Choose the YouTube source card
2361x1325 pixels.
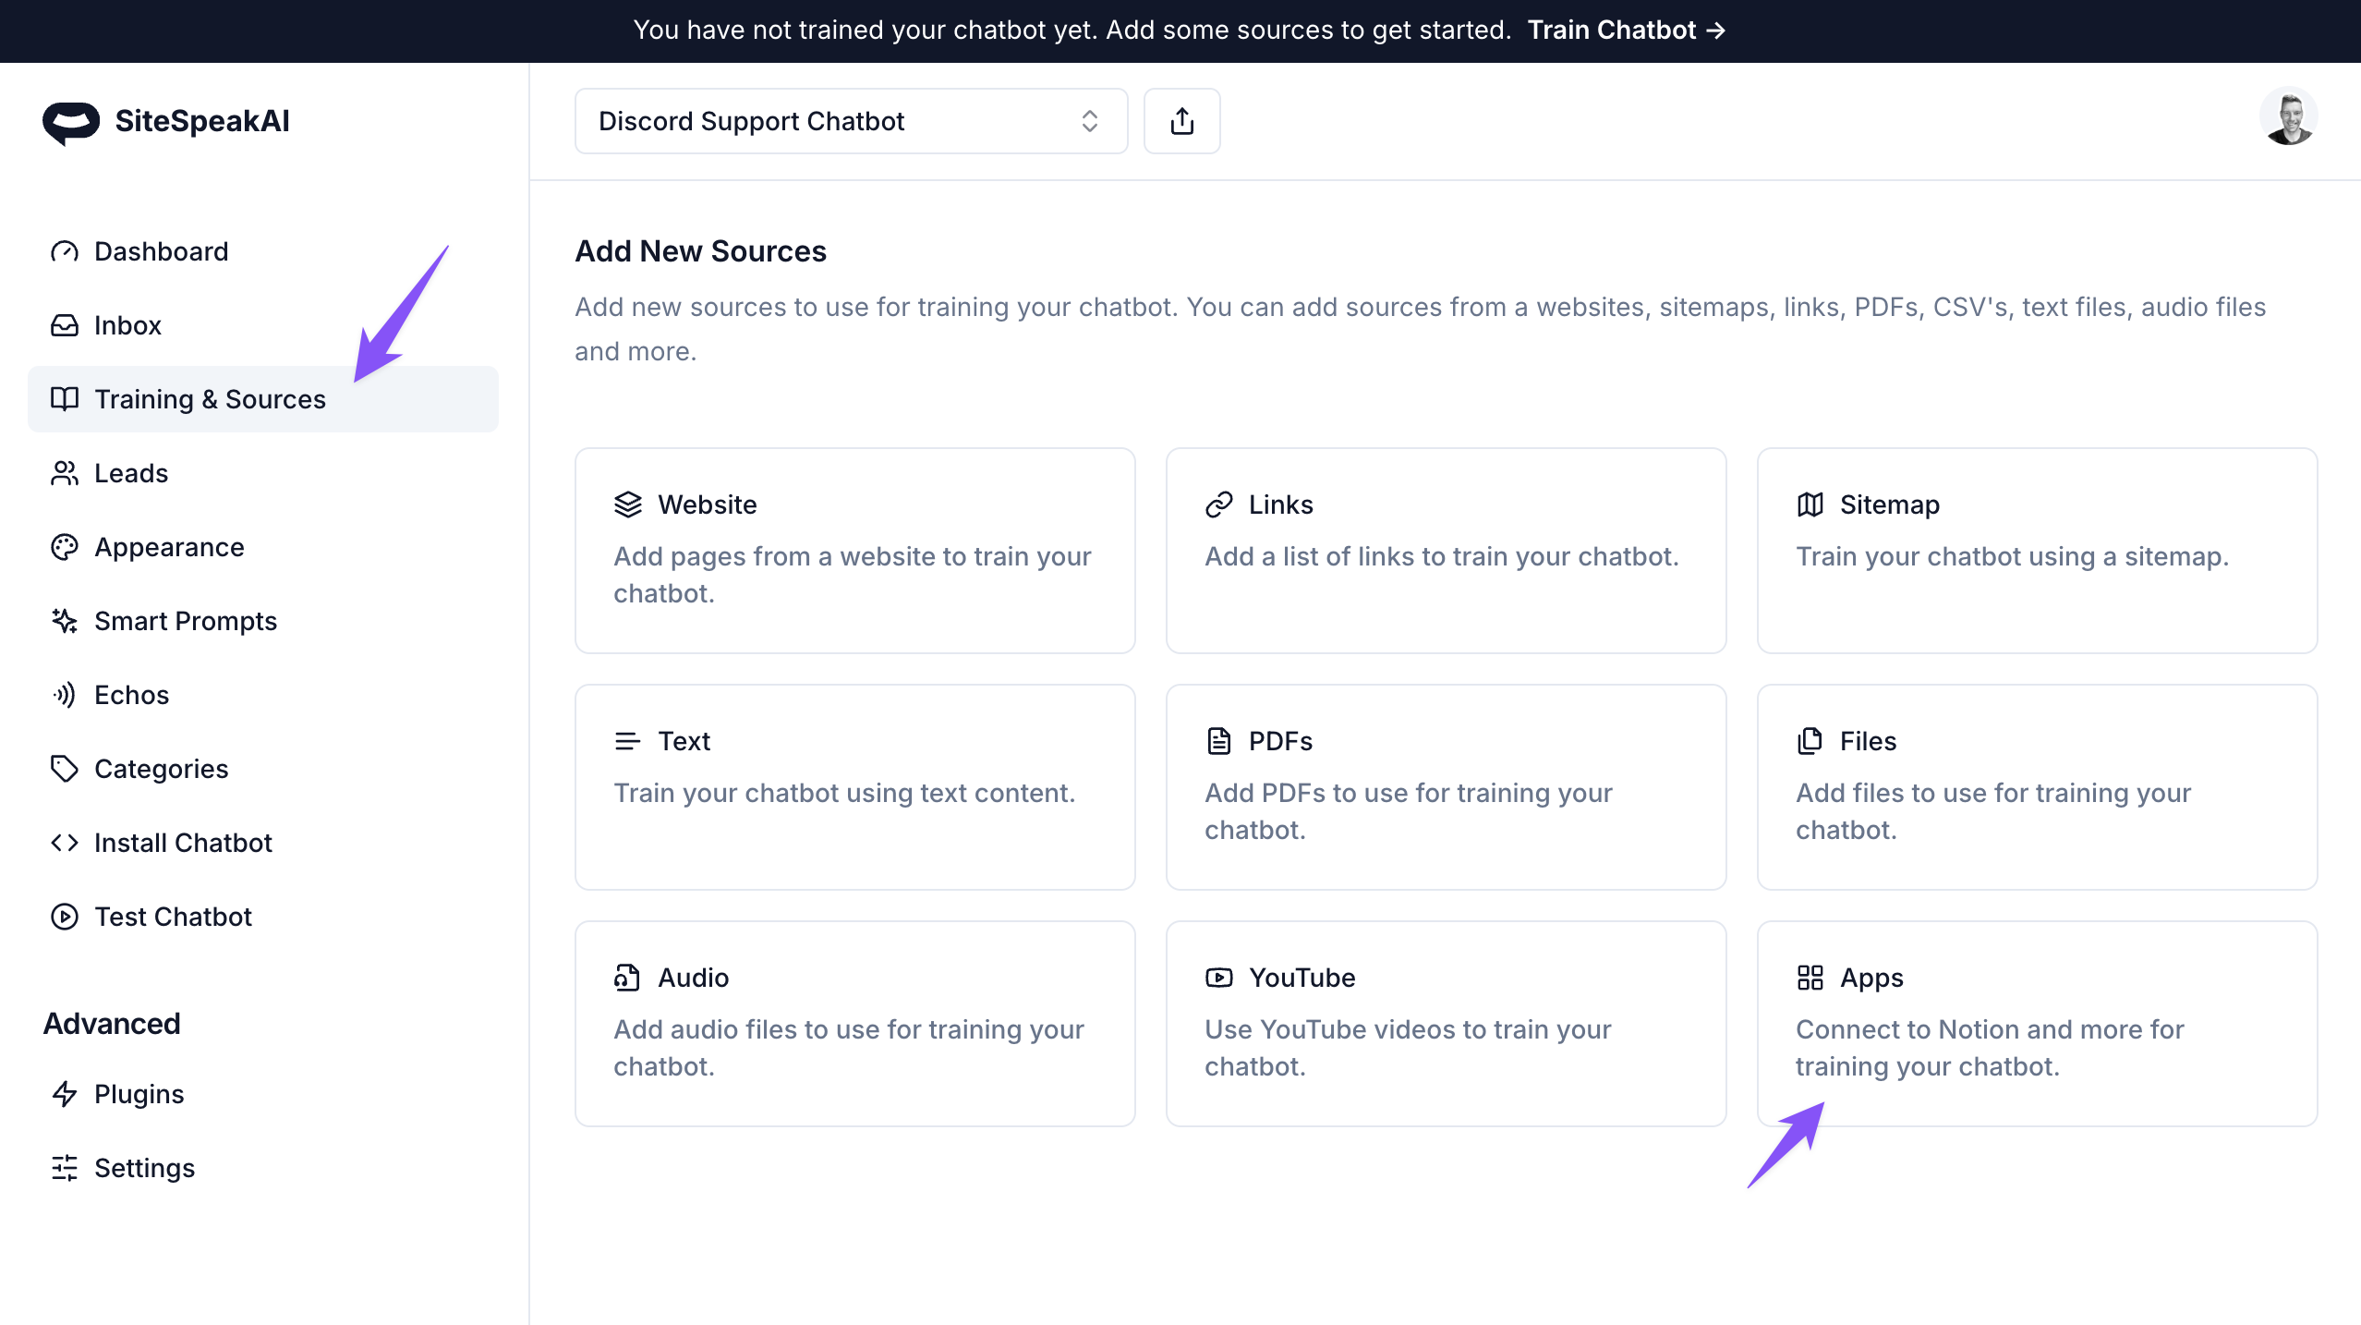(1446, 1024)
